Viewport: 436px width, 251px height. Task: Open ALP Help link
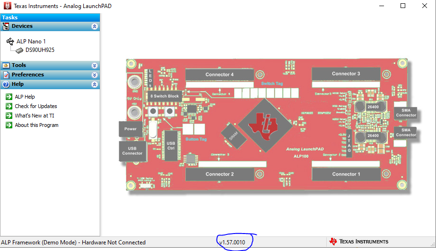pos(25,97)
